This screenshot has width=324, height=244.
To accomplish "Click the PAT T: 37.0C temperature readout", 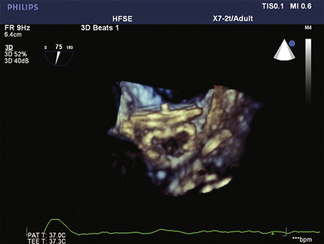I will tap(46, 235).
